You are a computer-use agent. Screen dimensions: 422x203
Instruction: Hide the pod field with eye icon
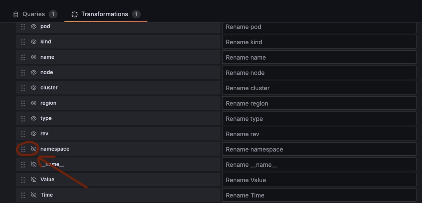point(34,26)
